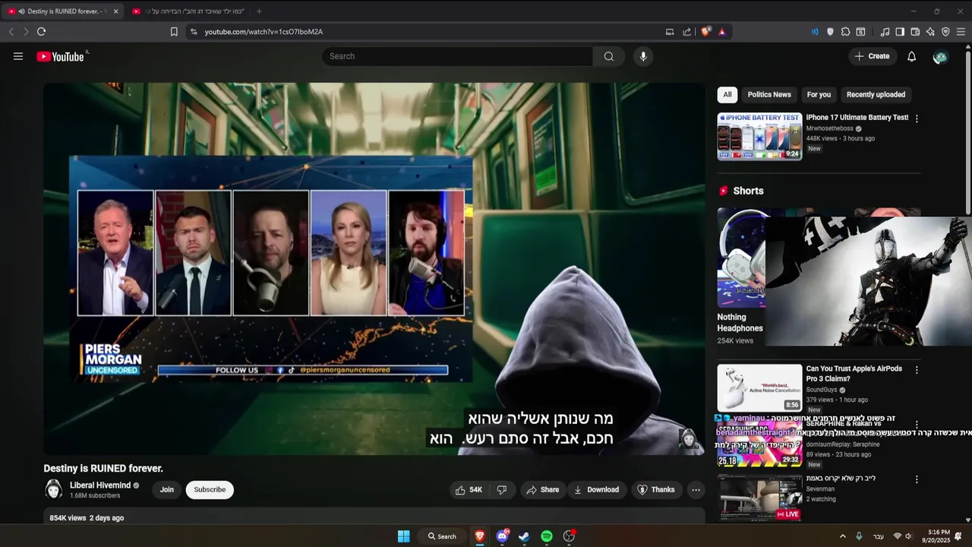Open options menu for AirPods Pro 3 video
The height and width of the screenshot is (547, 972).
[x=917, y=370]
